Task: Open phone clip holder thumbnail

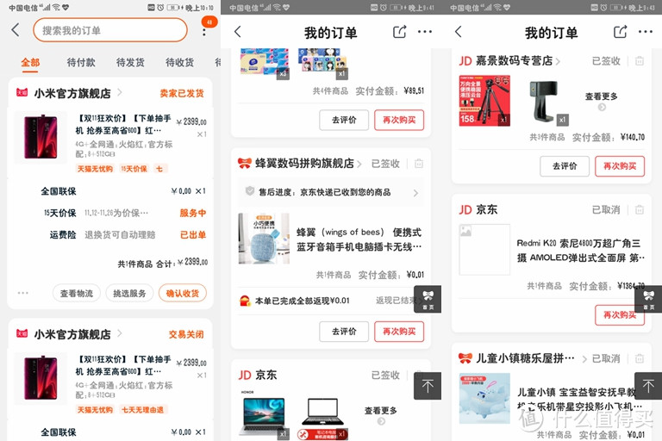Action: tap(543, 101)
